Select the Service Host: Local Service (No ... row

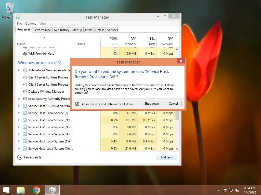point(95,134)
